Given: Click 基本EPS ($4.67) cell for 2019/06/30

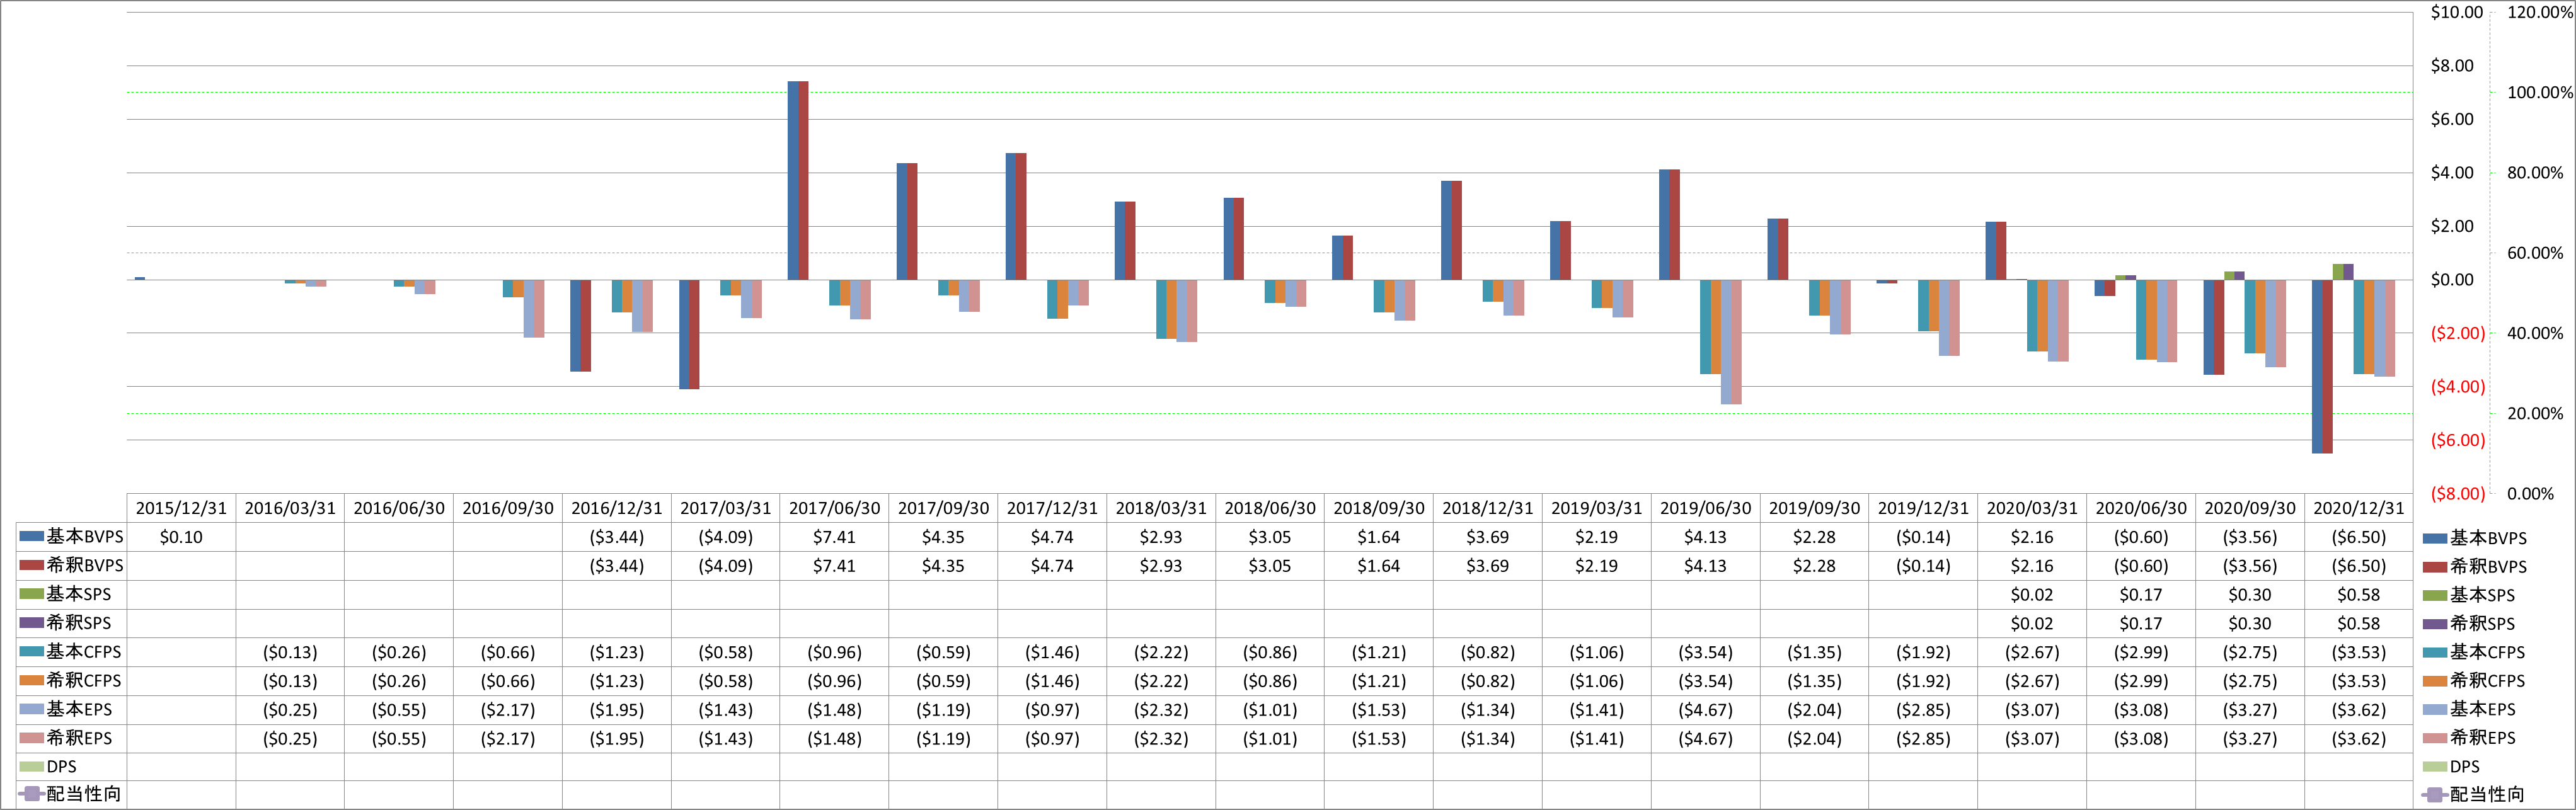Looking at the screenshot, I should pyautogui.click(x=1706, y=710).
